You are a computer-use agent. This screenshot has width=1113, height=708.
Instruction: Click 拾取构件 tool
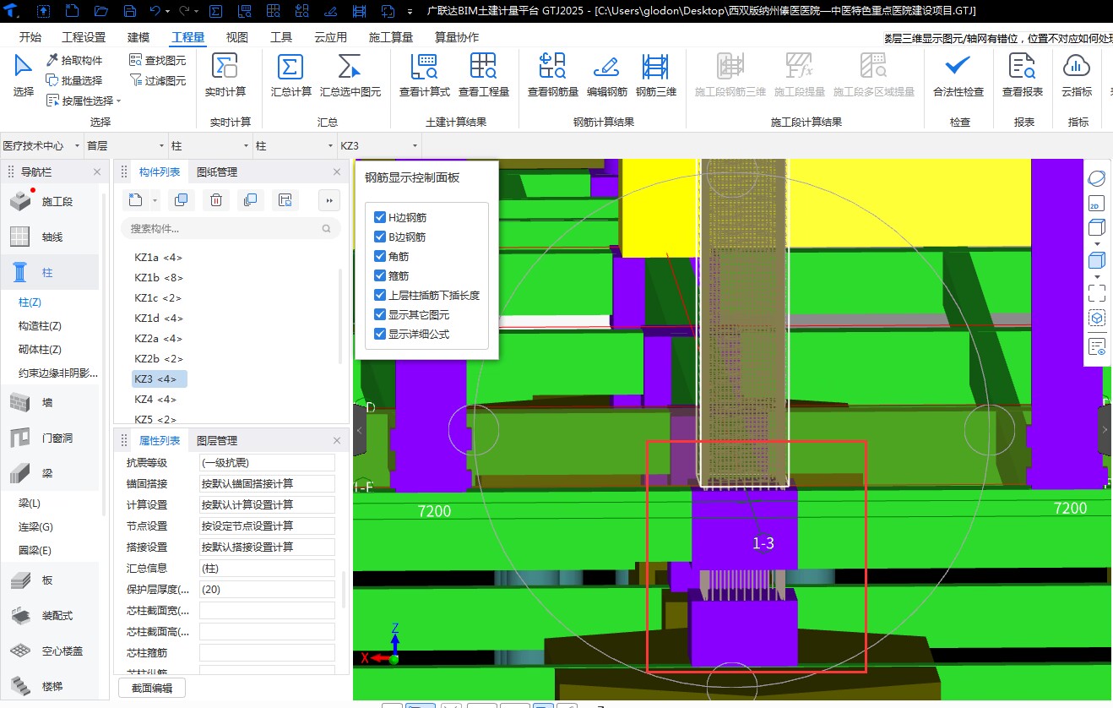pyautogui.click(x=74, y=60)
